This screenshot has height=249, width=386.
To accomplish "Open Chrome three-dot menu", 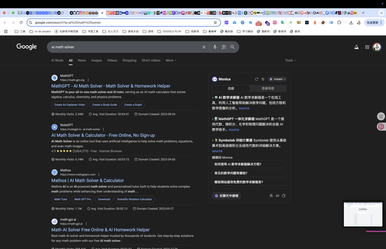I will coord(381,22).
